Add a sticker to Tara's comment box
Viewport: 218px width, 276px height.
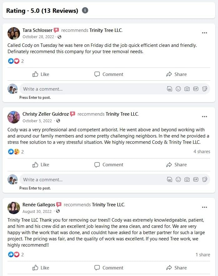tap(205, 89)
